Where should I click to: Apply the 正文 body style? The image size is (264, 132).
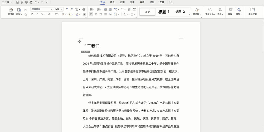(x=147, y=12)
